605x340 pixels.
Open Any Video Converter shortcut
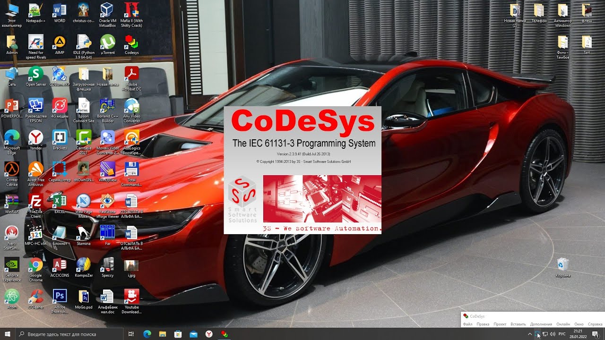[131, 111]
